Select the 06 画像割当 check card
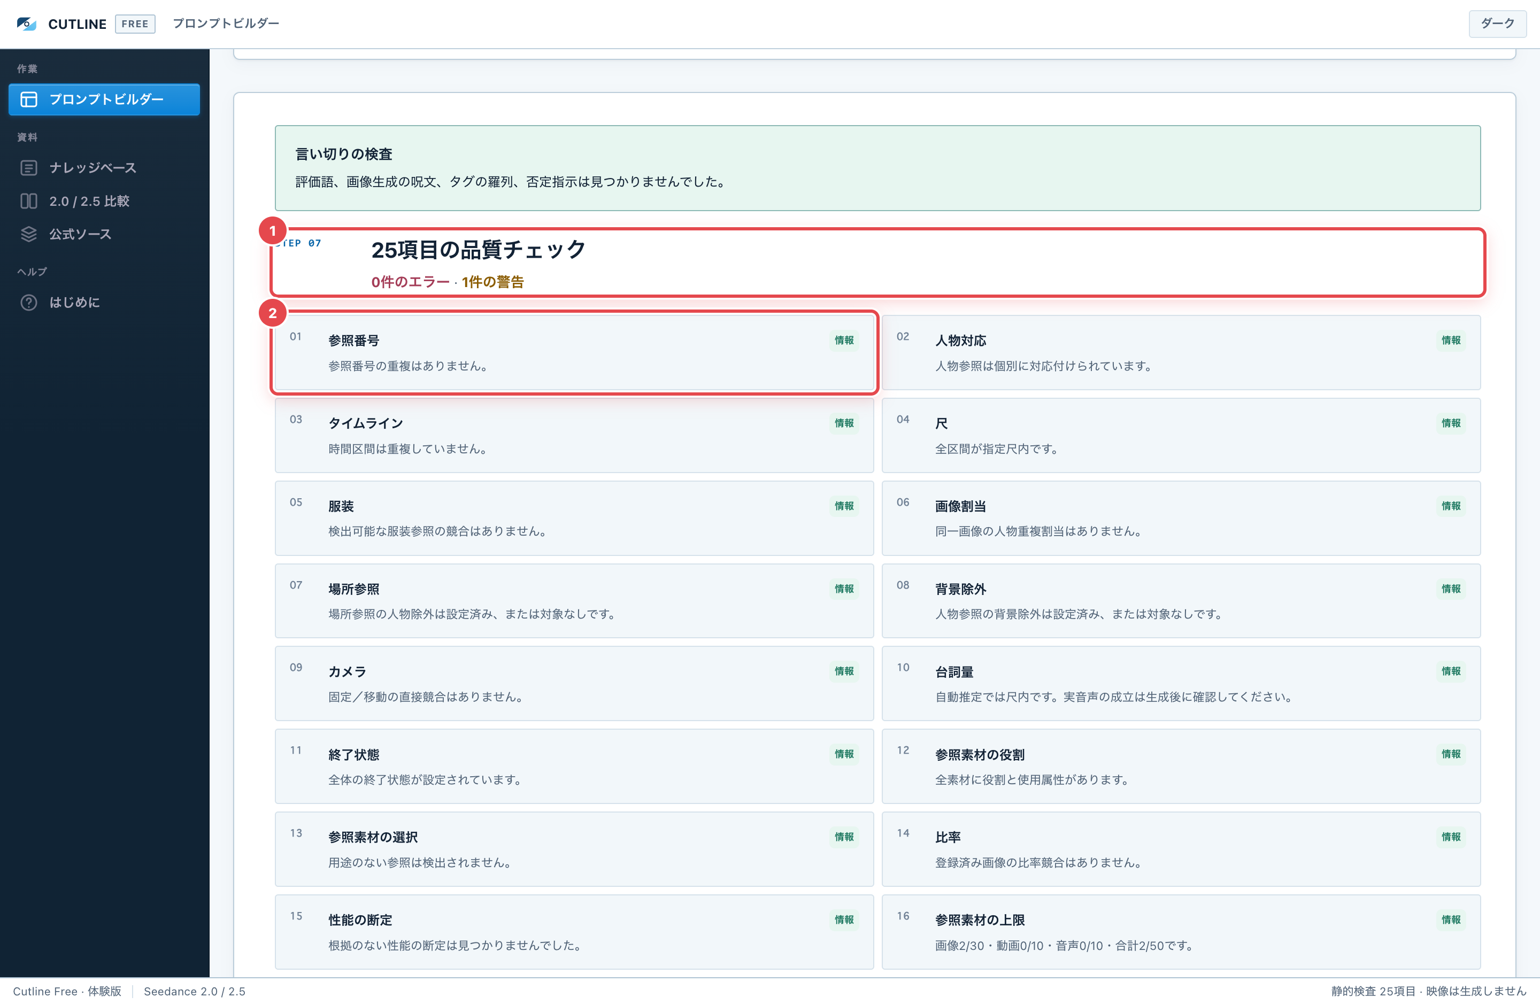Viewport: 1540px width, 1005px height. click(x=1181, y=518)
